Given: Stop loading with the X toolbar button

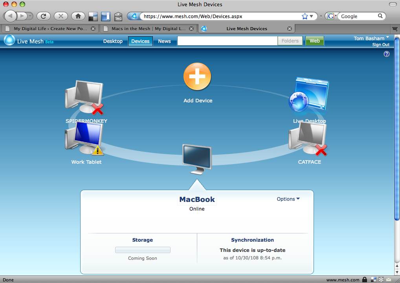Looking at the screenshot, I should point(61,16).
